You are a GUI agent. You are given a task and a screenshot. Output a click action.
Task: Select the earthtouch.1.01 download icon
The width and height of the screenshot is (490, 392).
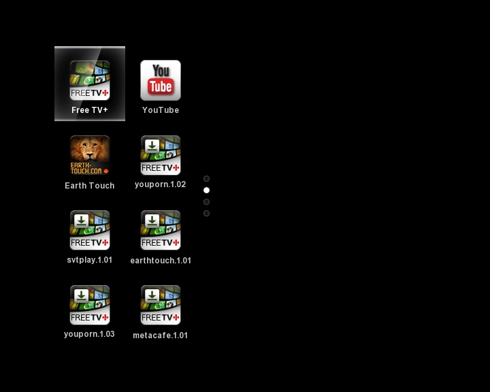coord(161,230)
